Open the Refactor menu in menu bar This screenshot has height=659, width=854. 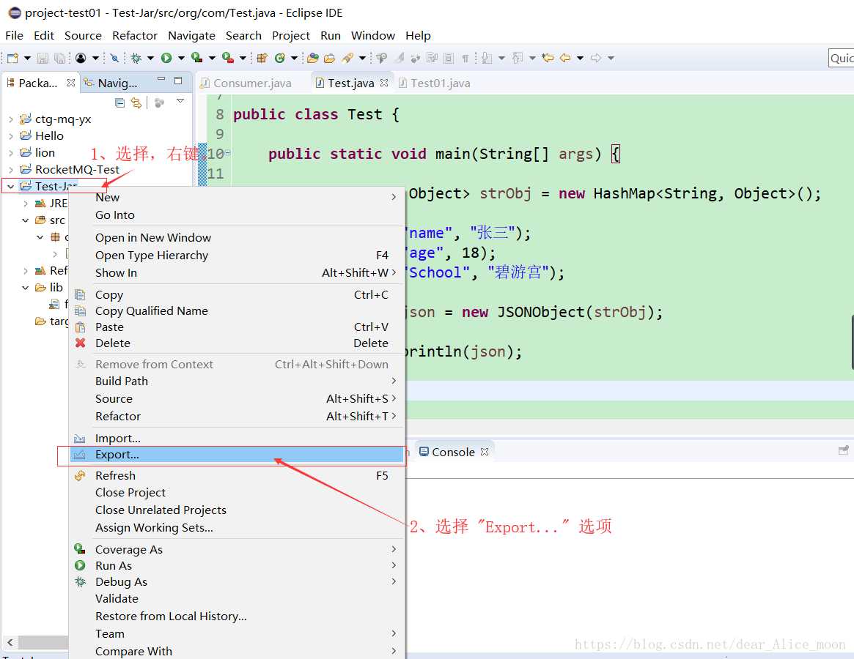click(x=135, y=35)
